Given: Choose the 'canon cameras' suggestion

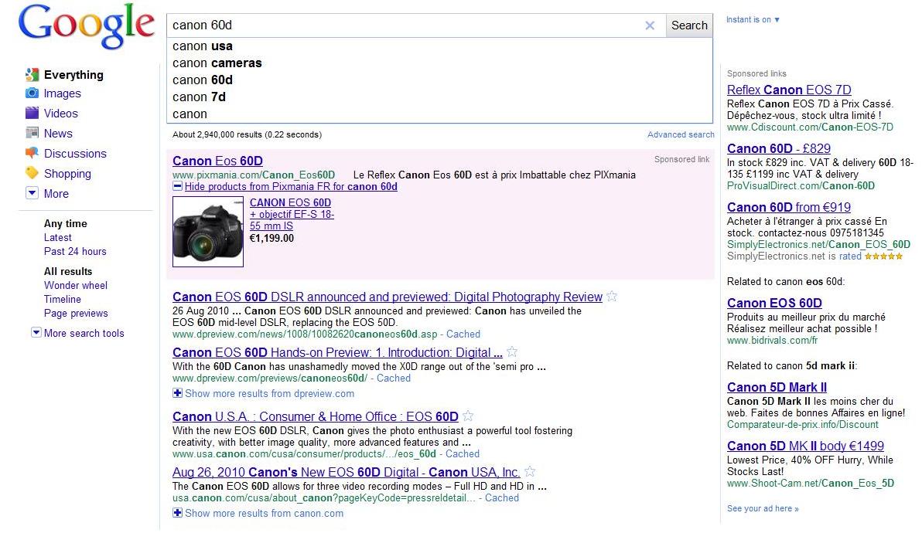Looking at the screenshot, I should 440,63.
